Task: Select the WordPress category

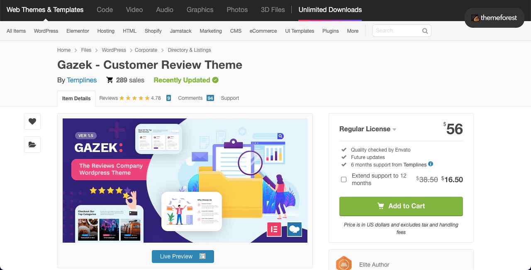Action: (46, 31)
